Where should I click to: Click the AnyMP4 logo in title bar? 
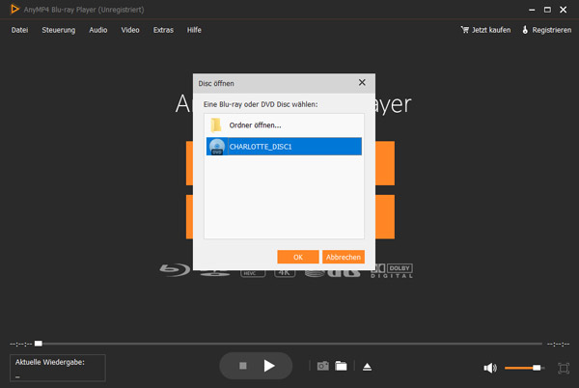[x=14, y=10]
